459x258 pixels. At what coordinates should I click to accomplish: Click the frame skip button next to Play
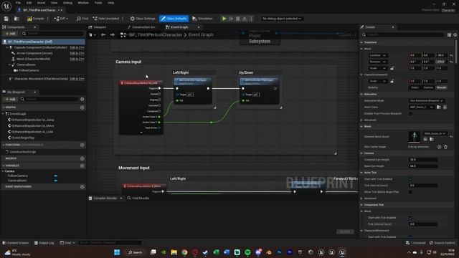pos(231,19)
